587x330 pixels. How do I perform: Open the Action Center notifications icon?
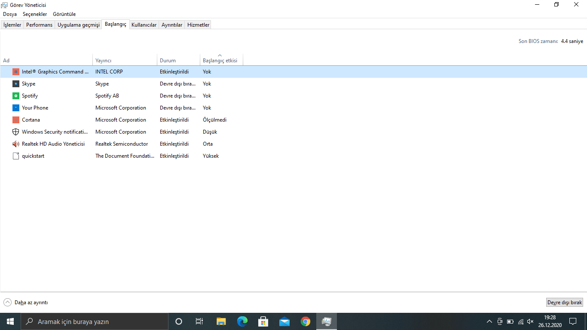[572, 321]
